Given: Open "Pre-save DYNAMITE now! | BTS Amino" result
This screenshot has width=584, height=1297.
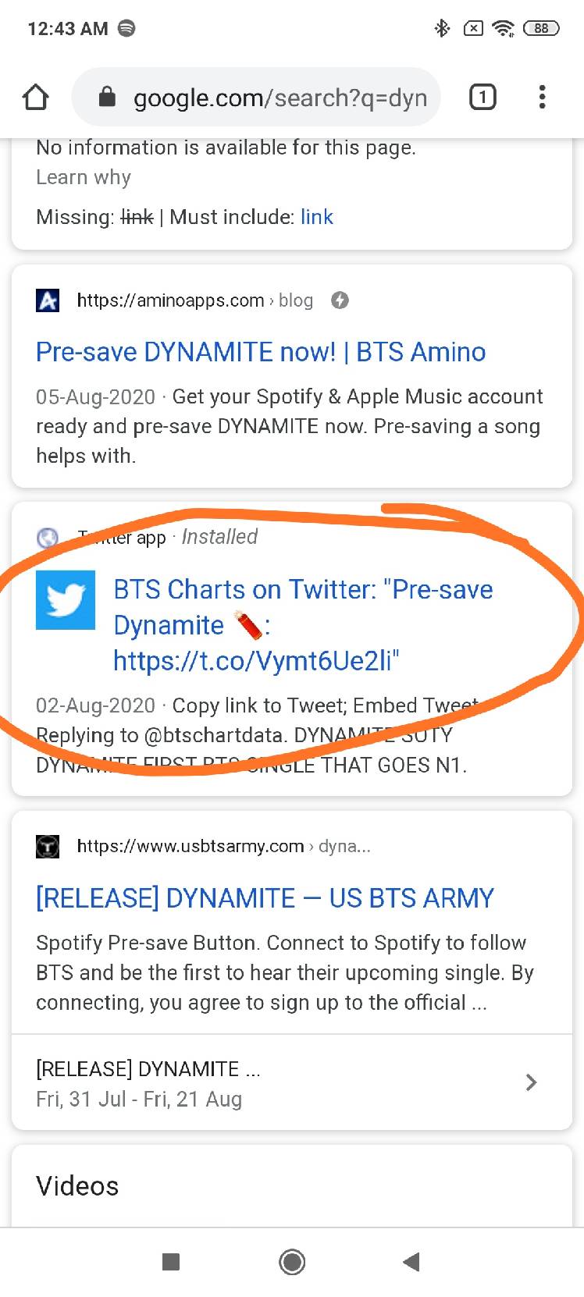Looking at the screenshot, I should (261, 352).
